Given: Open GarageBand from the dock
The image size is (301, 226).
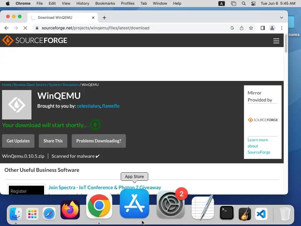Looking at the screenshot, I should pos(245,214).
